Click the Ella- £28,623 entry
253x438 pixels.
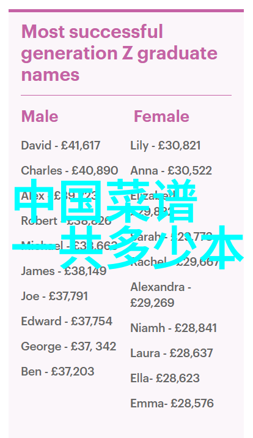click(165, 378)
